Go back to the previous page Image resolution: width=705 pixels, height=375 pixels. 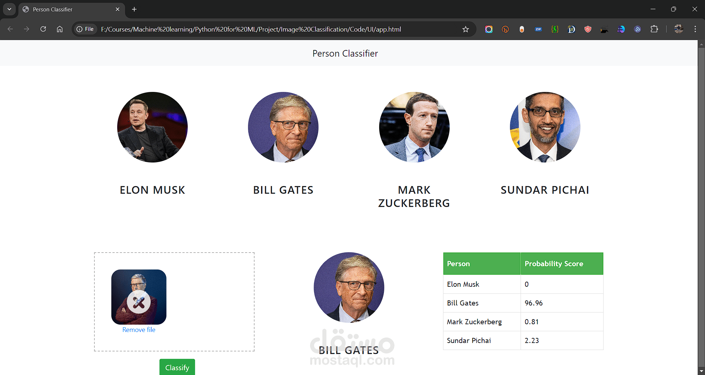10,29
